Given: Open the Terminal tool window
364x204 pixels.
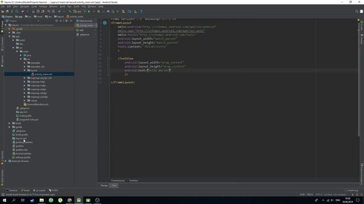Looking at the screenshot, I should 11,190.
